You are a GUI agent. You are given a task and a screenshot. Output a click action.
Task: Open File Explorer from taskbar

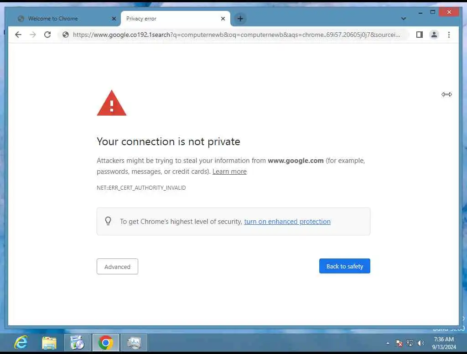point(49,343)
